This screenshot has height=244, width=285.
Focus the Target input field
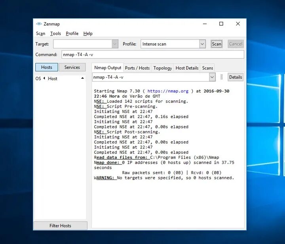pos(83,44)
